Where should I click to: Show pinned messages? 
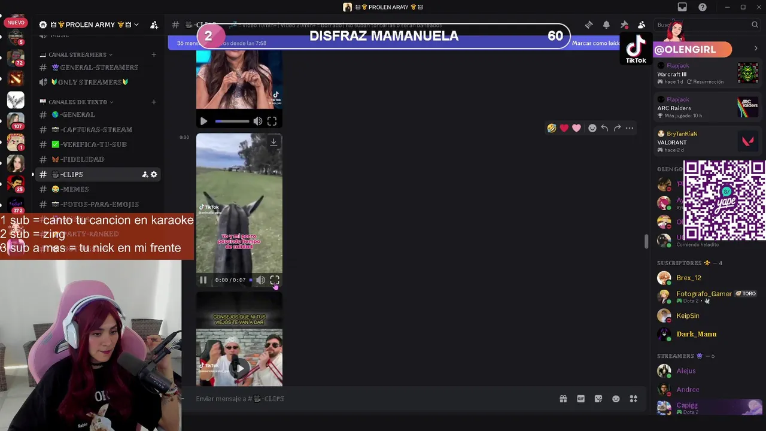[624, 25]
